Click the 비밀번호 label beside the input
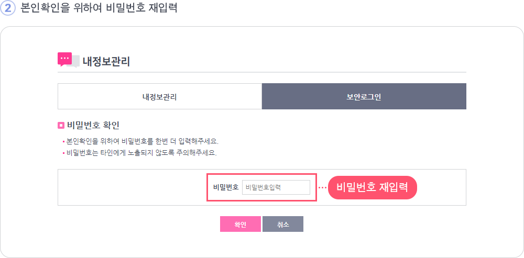The height and width of the screenshot is (258, 524). click(x=226, y=187)
